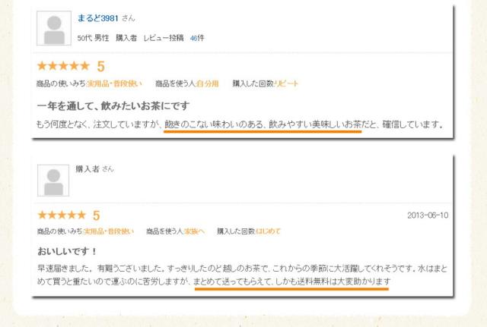This screenshot has width=487, height=327.
Task: Click the 2013-06-10 review date
Action: point(428,215)
